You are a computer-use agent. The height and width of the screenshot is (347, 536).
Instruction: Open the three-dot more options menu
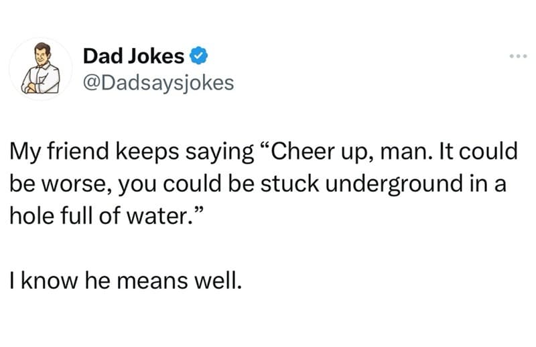tap(518, 56)
